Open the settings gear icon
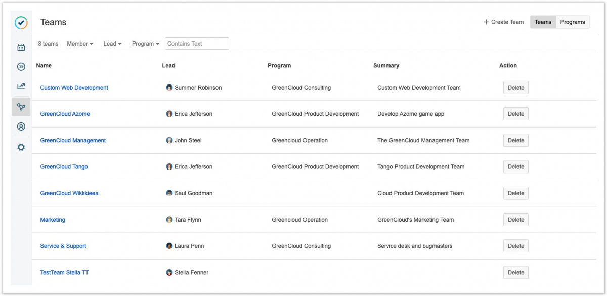The height and width of the screenshot is (296, 607). click(x=21, y=147)
